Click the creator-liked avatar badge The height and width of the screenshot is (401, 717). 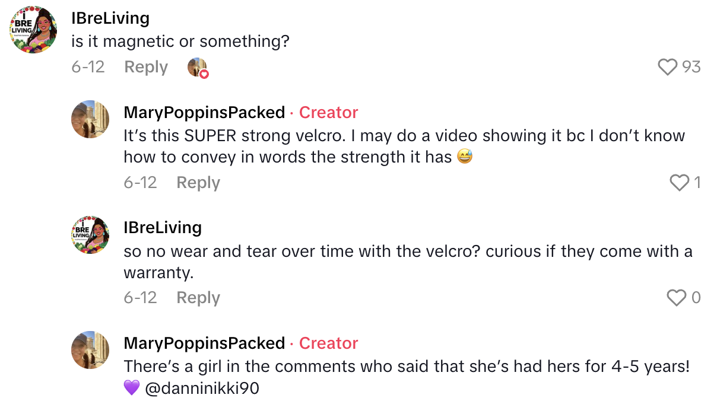(198, 68)
